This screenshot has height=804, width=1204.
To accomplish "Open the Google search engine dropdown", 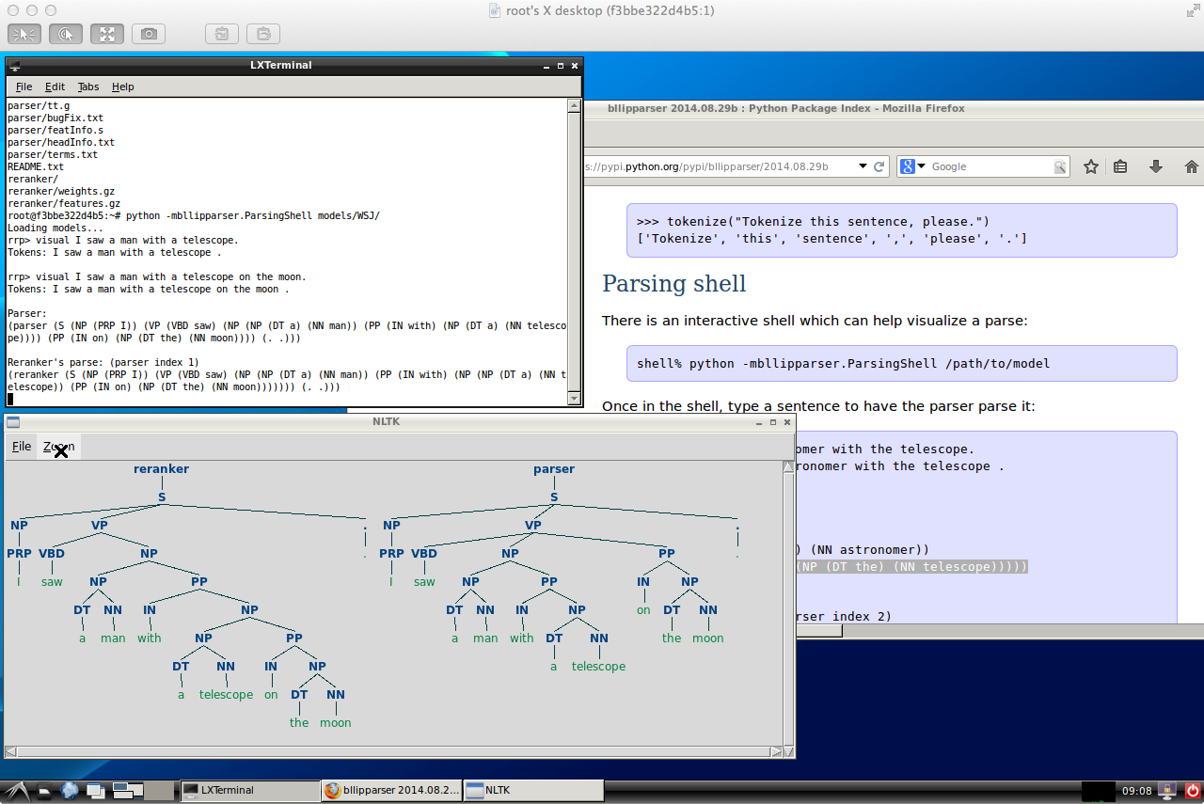I will pyautogui.click(x=913, y=166).
